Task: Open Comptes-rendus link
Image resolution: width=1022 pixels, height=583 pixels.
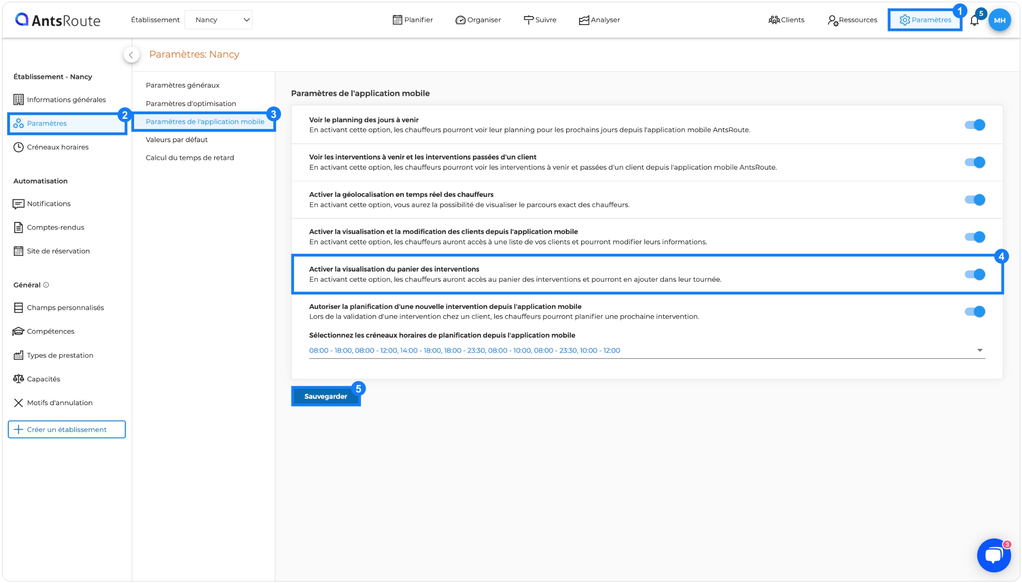Action: 56,227
